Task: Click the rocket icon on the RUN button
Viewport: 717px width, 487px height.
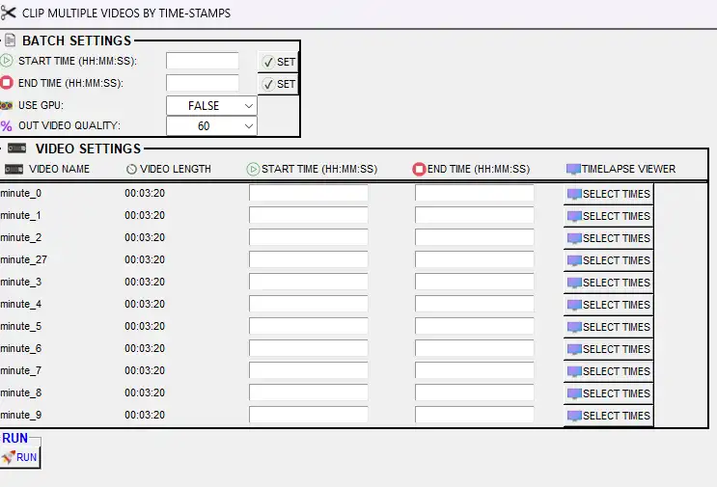Action: (x=9, y=457)
